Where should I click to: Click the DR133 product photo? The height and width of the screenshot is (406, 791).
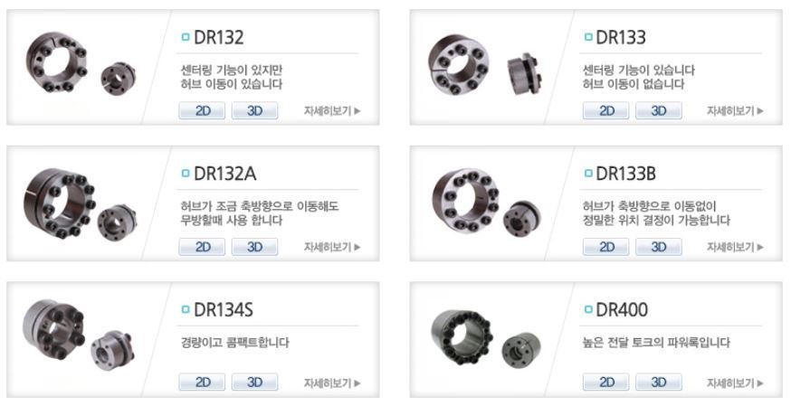(485, 69)
